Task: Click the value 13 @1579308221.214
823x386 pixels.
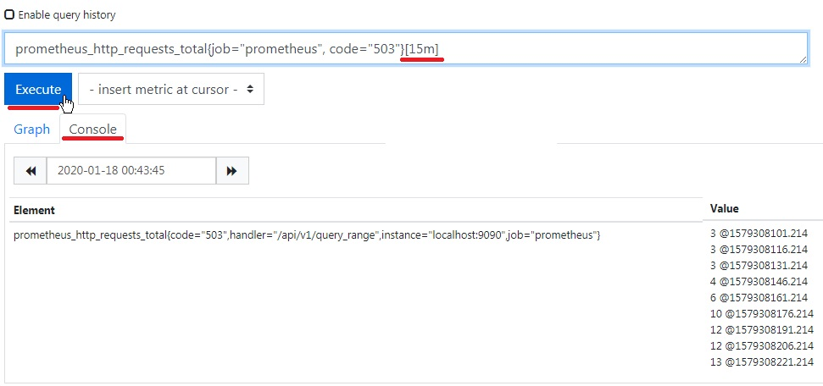Action: pos(762,362)
